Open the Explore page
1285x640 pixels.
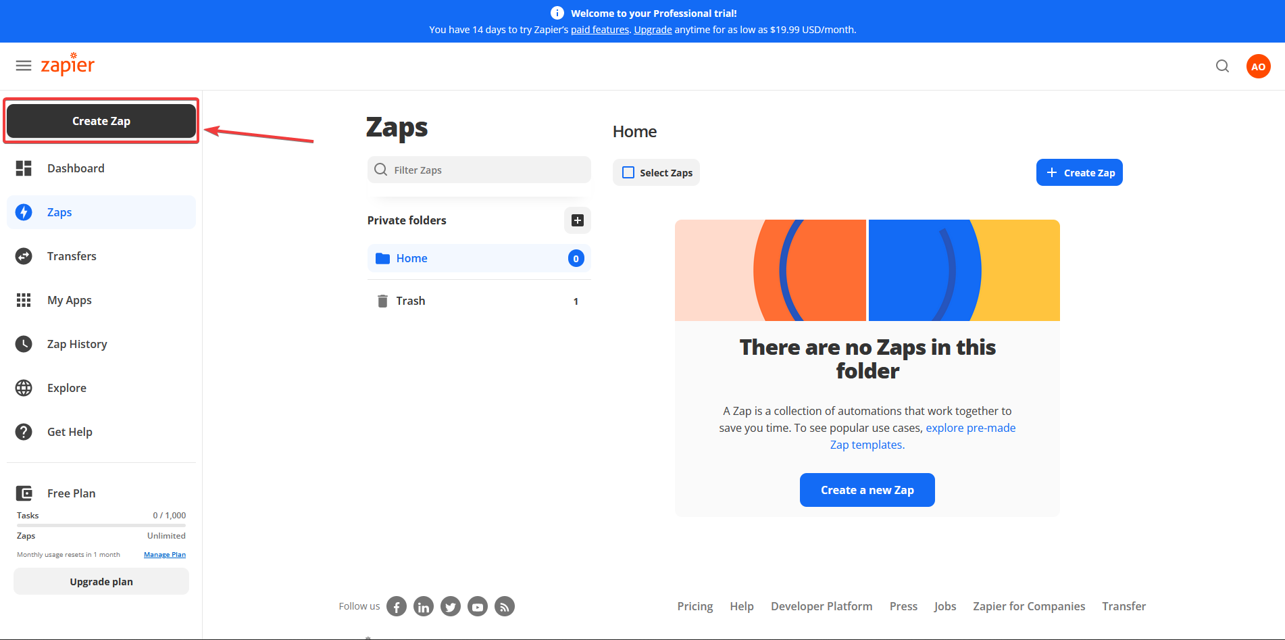[101, 388]
